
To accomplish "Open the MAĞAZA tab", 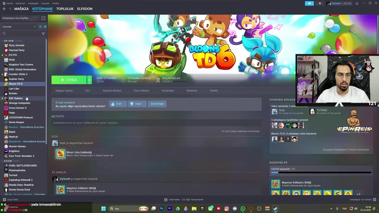I will click(x=21, y=9).
